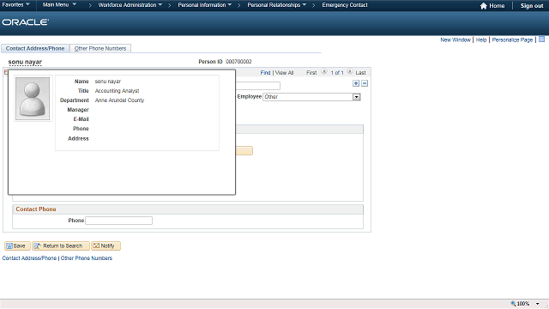Click bottom Other Phone Numbers link
The image size is (549, 309).
click(x=87, y=258)
